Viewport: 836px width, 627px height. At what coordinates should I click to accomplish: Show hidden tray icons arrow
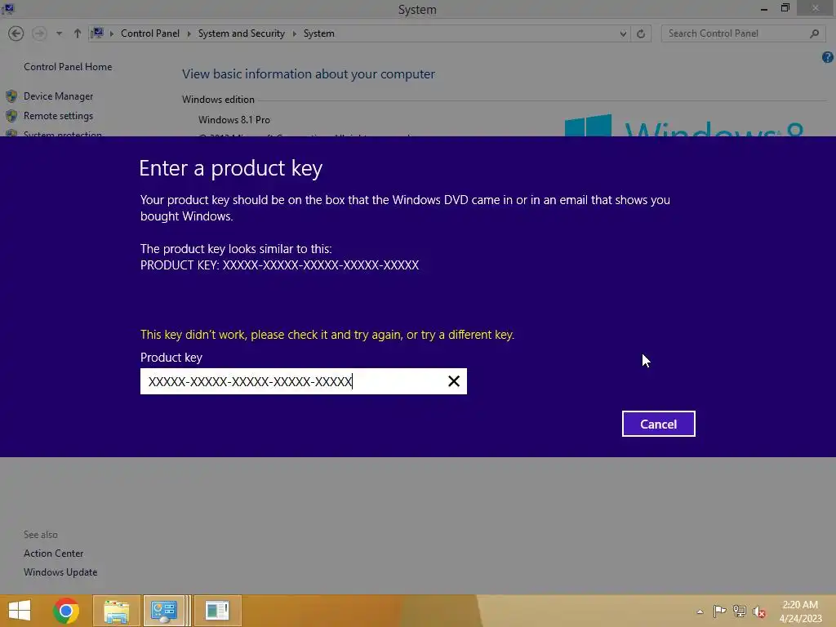(700, 611)
